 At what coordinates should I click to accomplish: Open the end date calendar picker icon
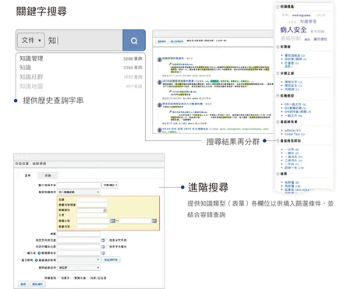154,220
